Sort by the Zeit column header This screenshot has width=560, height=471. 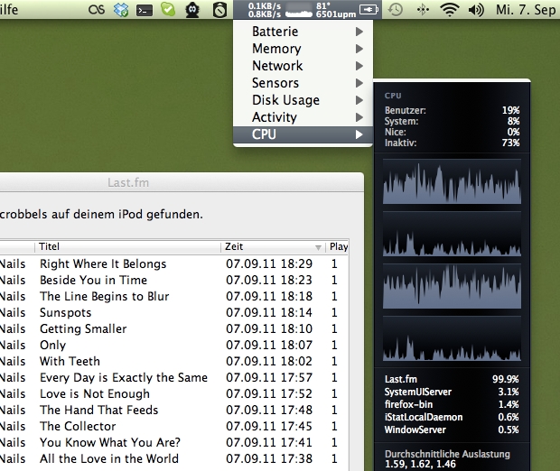(273, 246)
